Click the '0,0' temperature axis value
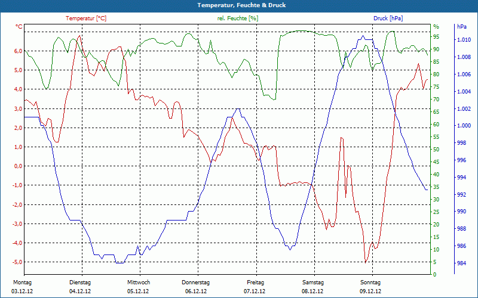Viewport: 478px width, 298px height. [x=19, y=166]
